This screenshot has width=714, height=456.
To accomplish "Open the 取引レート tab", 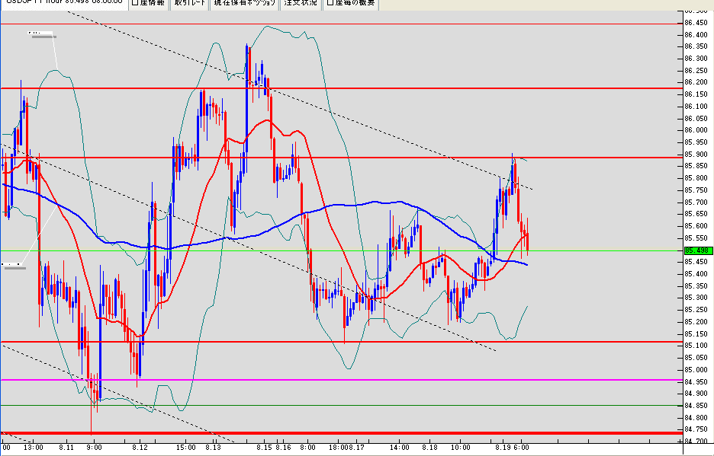I will click(x=189, y=3).
